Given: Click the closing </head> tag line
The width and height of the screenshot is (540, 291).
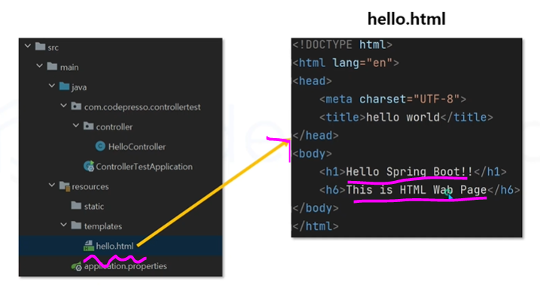Looking at the screenshot, I should (x=316, y=136).
